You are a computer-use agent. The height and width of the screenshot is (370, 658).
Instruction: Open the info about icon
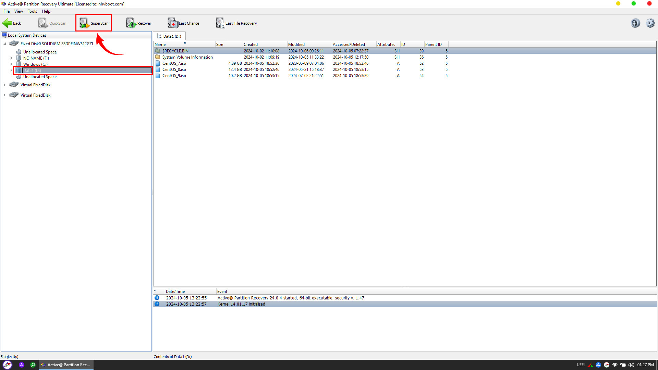[x=635, y=23]
